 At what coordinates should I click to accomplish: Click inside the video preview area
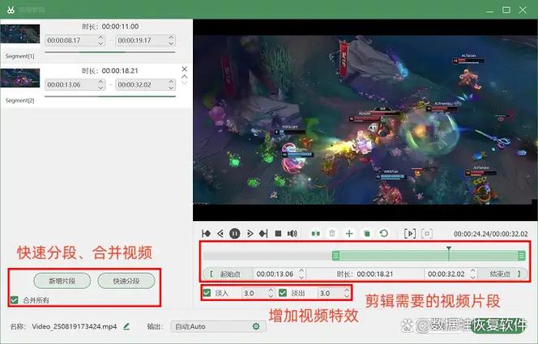click(365, 120)
